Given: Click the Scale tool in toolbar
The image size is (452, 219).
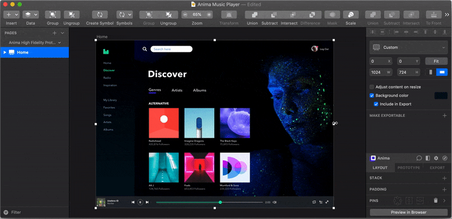Looking at the screenshot, I should (351, 15).
